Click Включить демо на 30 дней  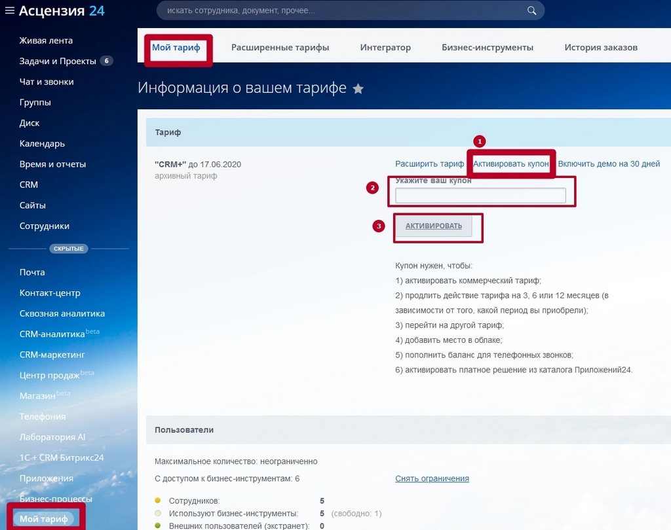609,164
